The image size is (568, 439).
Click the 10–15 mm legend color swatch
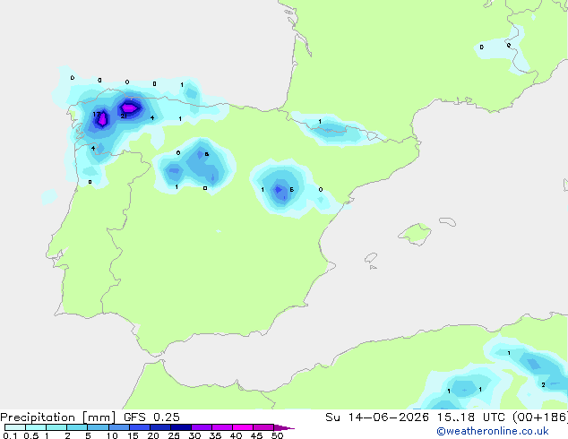click(119, 427)
